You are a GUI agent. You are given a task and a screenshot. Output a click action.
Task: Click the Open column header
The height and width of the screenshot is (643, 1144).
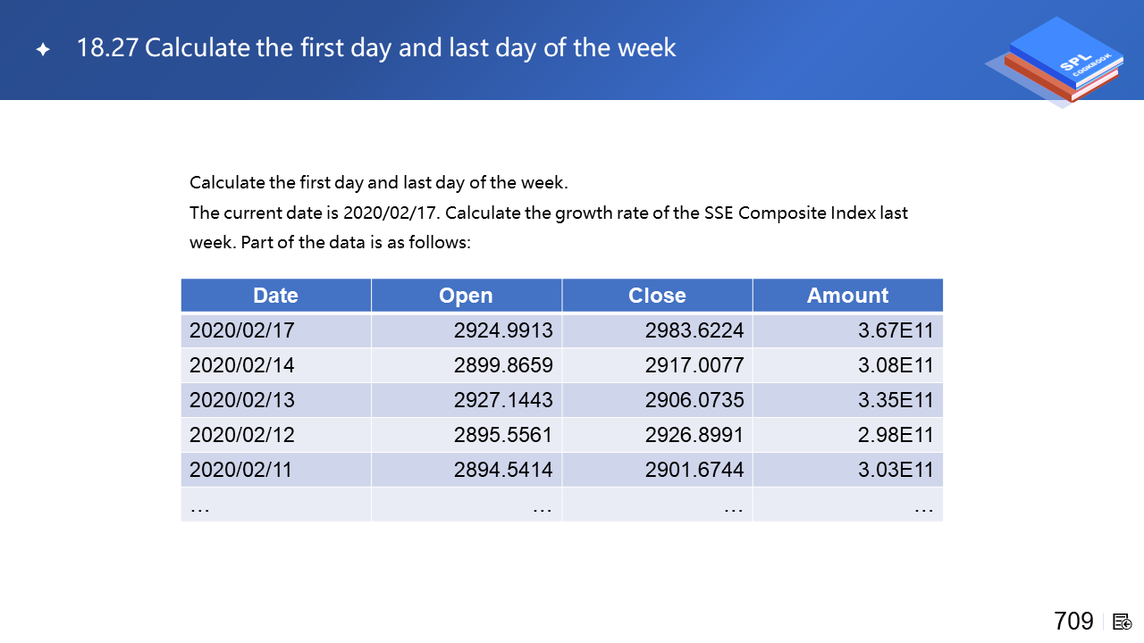pyautogui.click(x=466, y=296)
